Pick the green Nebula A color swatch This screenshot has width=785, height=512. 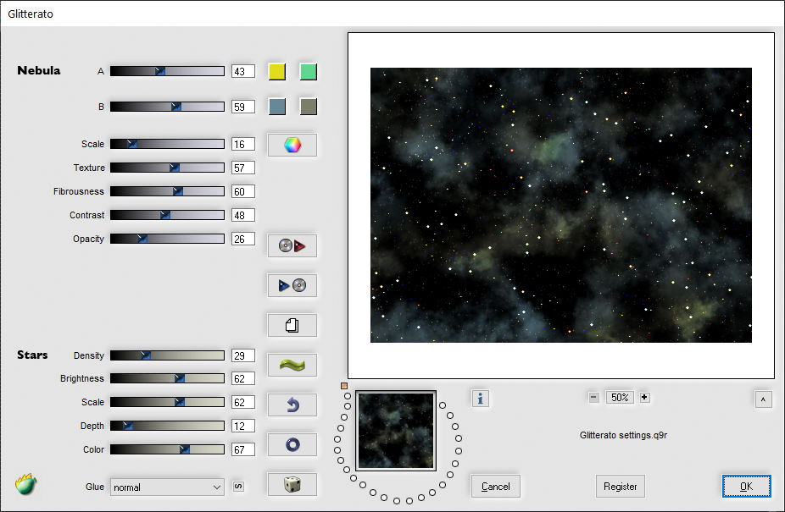coord(309,71)
